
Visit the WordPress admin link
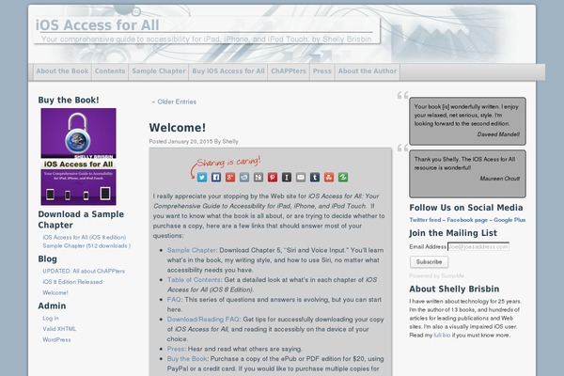tap(56, 339)
